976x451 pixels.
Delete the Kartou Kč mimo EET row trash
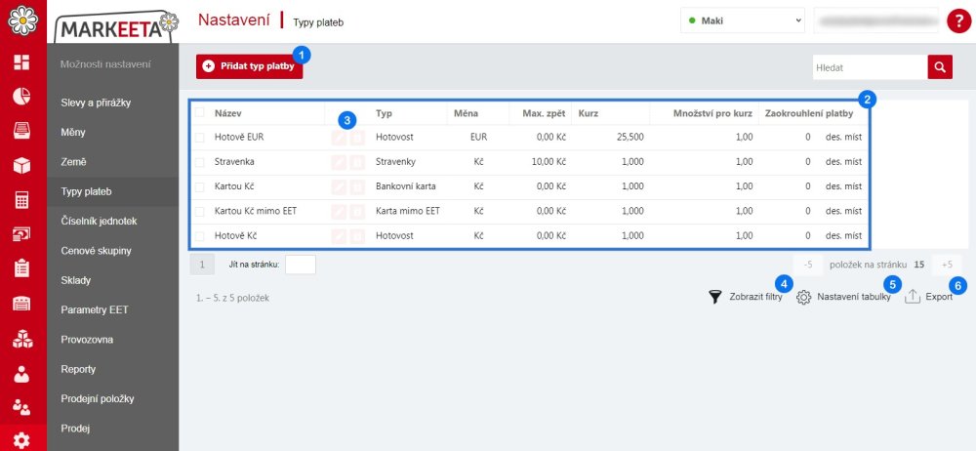click(x=357, y=212)
